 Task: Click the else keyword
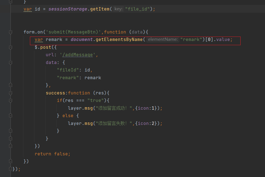click(68, 116)
